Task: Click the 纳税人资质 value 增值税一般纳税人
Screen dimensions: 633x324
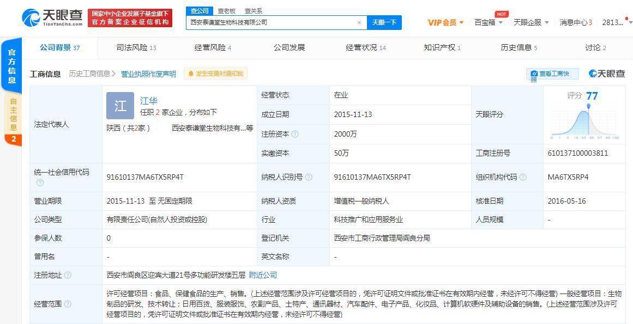Action: (x=361, y=201)
